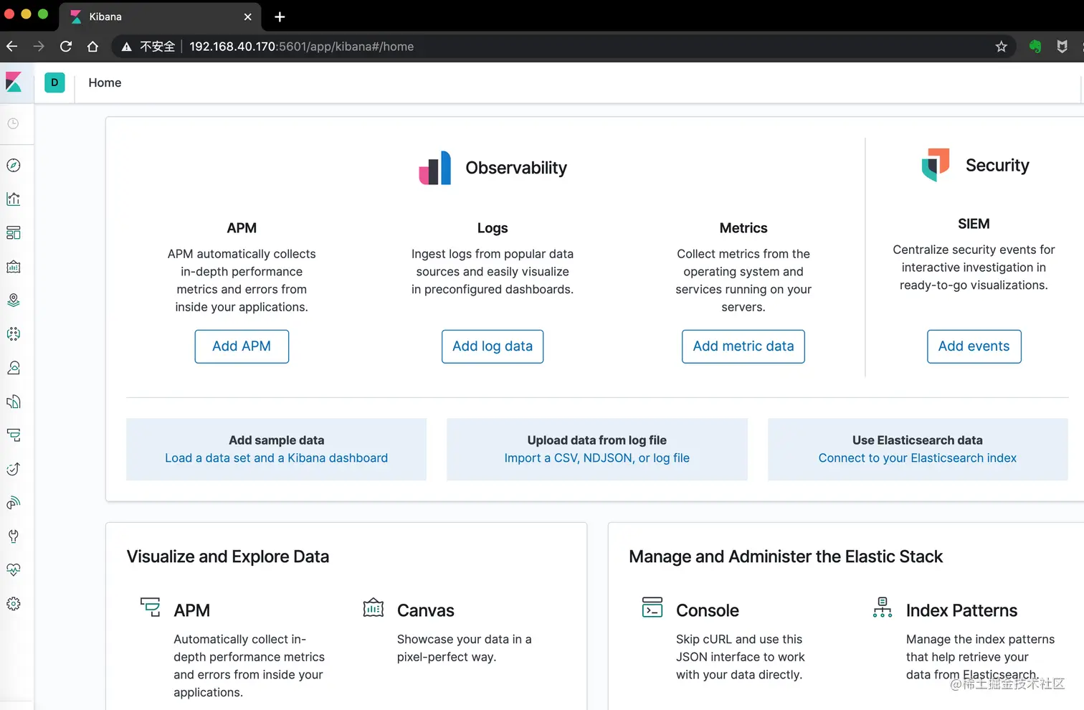Open Uptime from the sidebar icon

(x=14, y=469)
